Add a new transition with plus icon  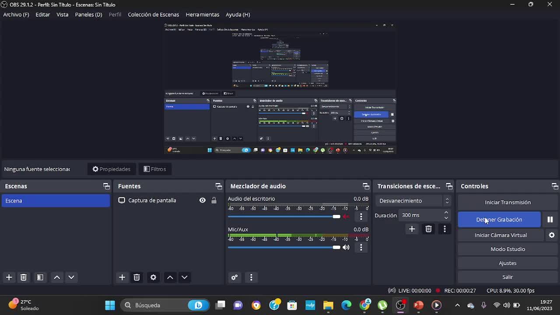click(412, 229)
